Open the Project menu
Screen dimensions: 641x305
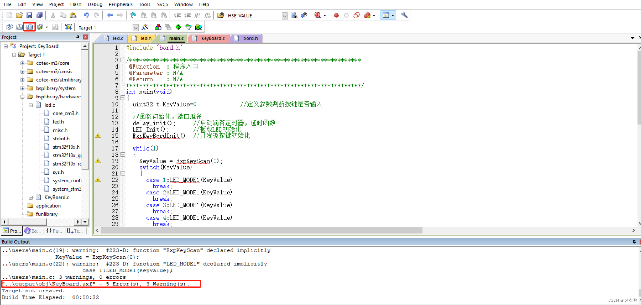(x=56, y=4)
